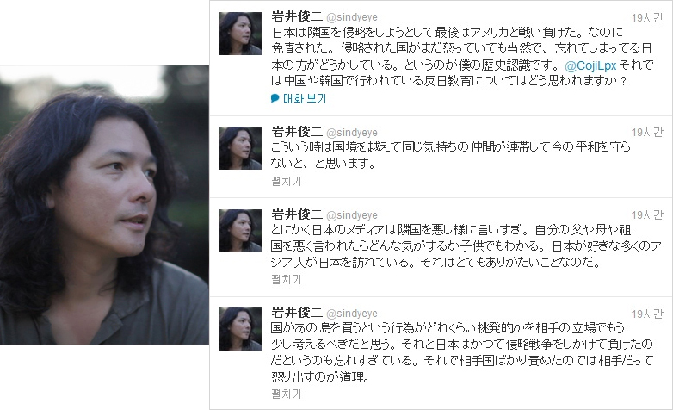673x410 pixels.
Task: Open the large portrait photo on left
Action: click(104, 205)
